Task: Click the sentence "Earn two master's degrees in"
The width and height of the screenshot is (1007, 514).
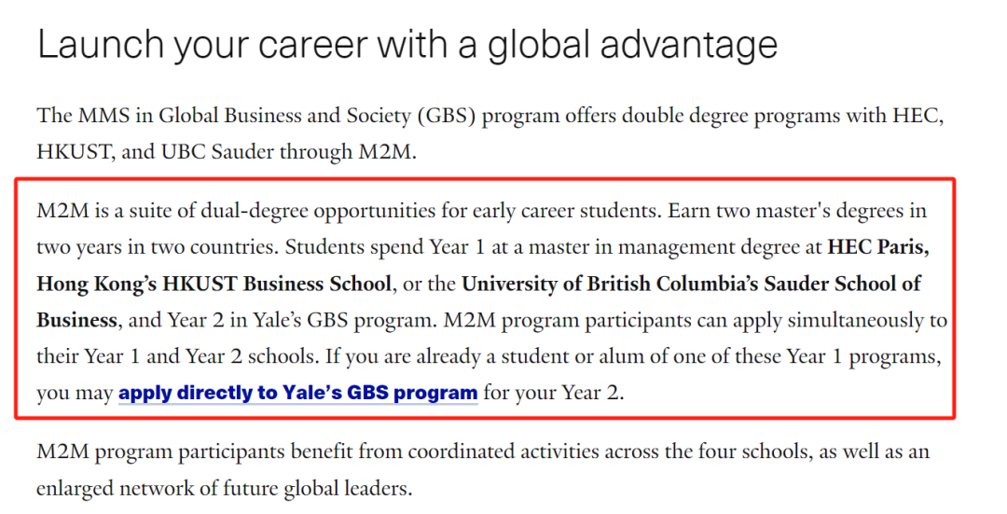Action: (797, 211)
